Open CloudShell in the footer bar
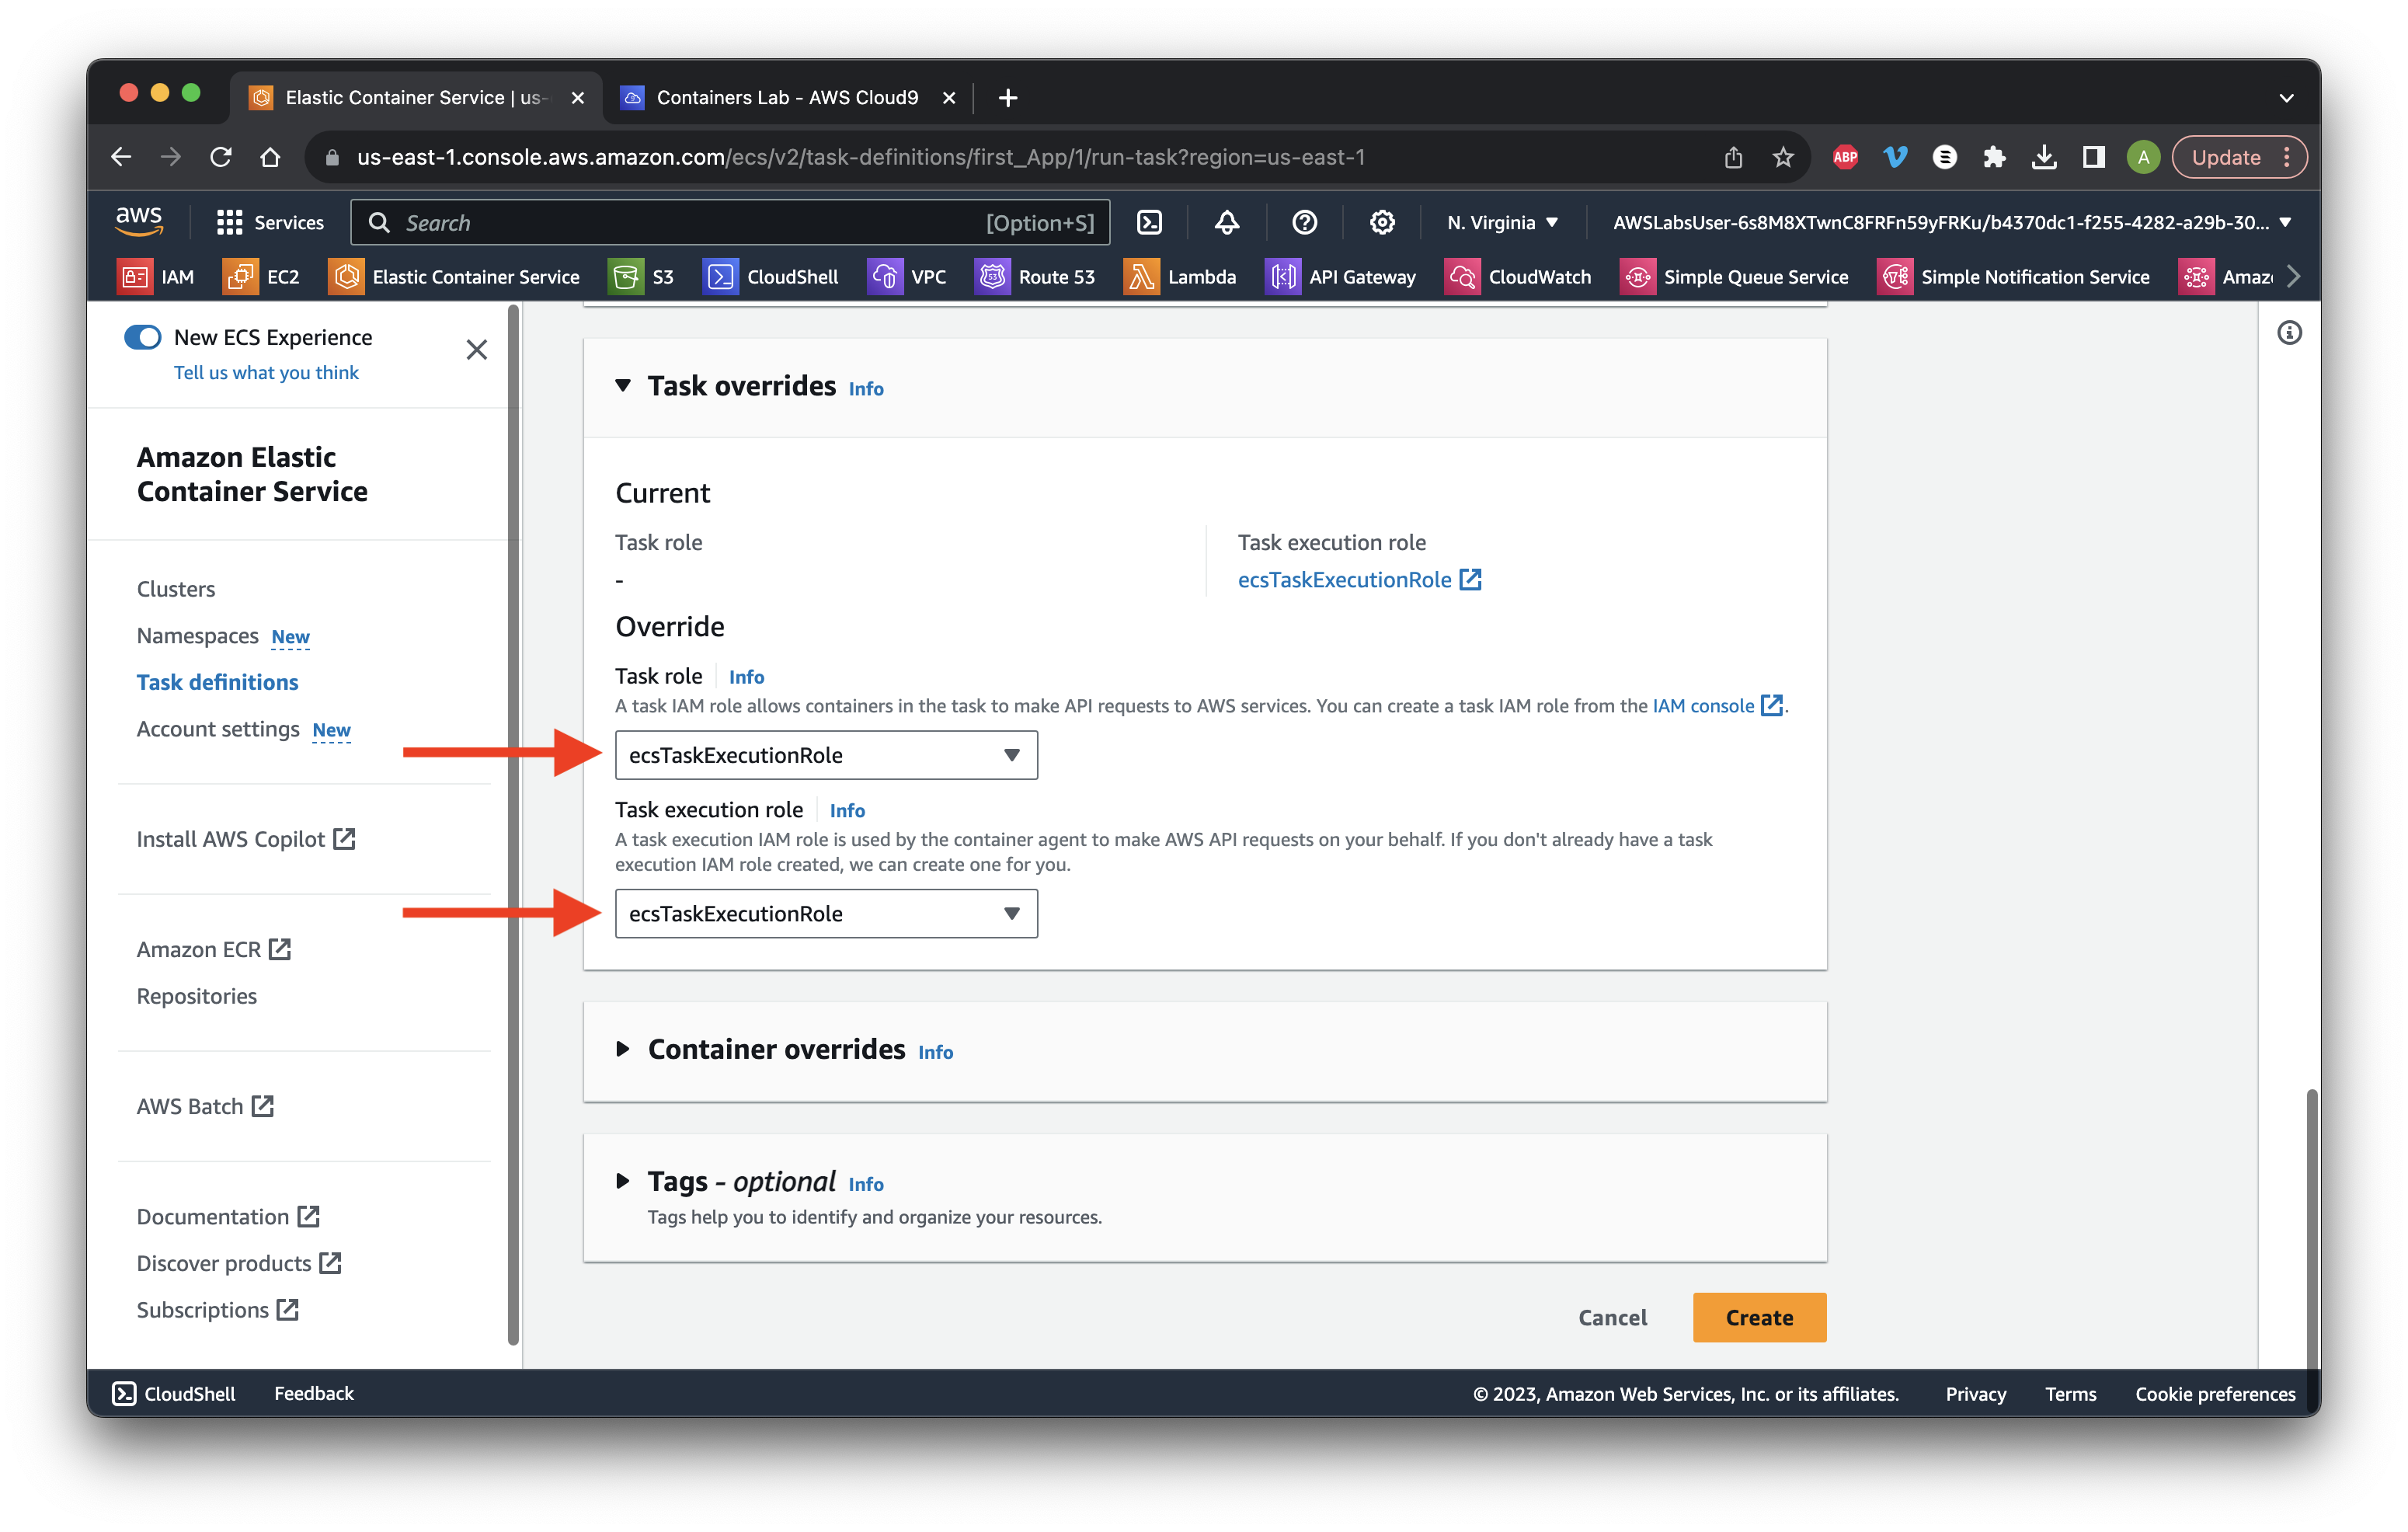Screen dimensions: 2408x1532 (x=174, y=1393)
